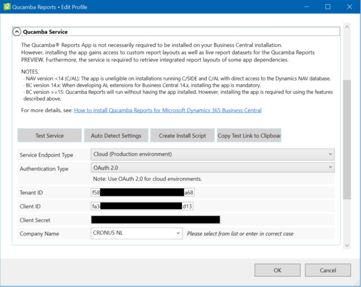Click 'Please select from list' hint text
Viewport: 361px width, 287px height.
coord(240,234)
